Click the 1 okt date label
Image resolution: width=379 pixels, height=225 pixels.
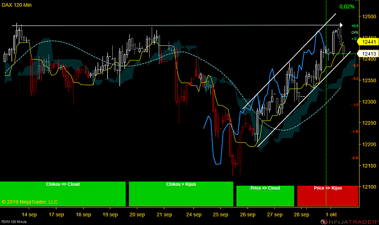[x=331, y=215]
